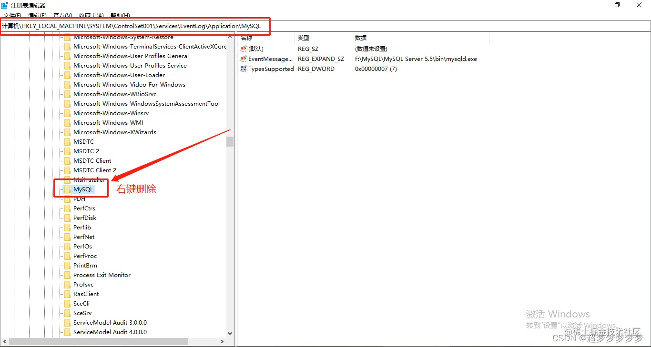Click folder icon beside SceSrv
Image resolution: width=651 pixels, height=347 pixels.
67,313
